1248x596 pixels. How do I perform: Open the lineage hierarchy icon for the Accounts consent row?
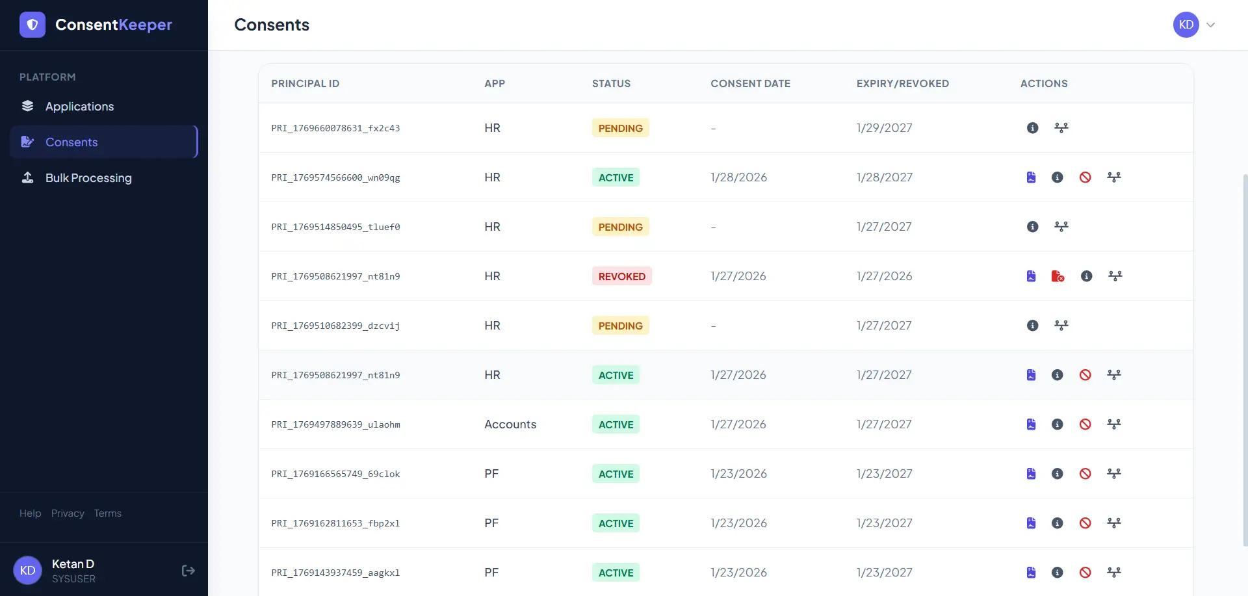click(x=1114, y=424)
